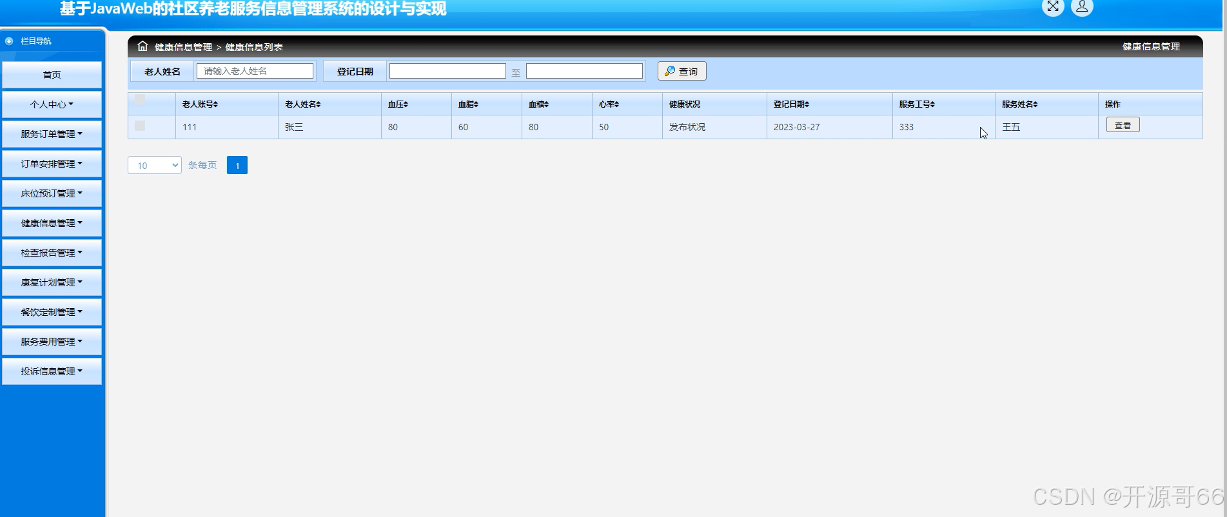Click the 登记日期 start date field
This screenshot has width=1227, height=517.
(x=447, y=71)
